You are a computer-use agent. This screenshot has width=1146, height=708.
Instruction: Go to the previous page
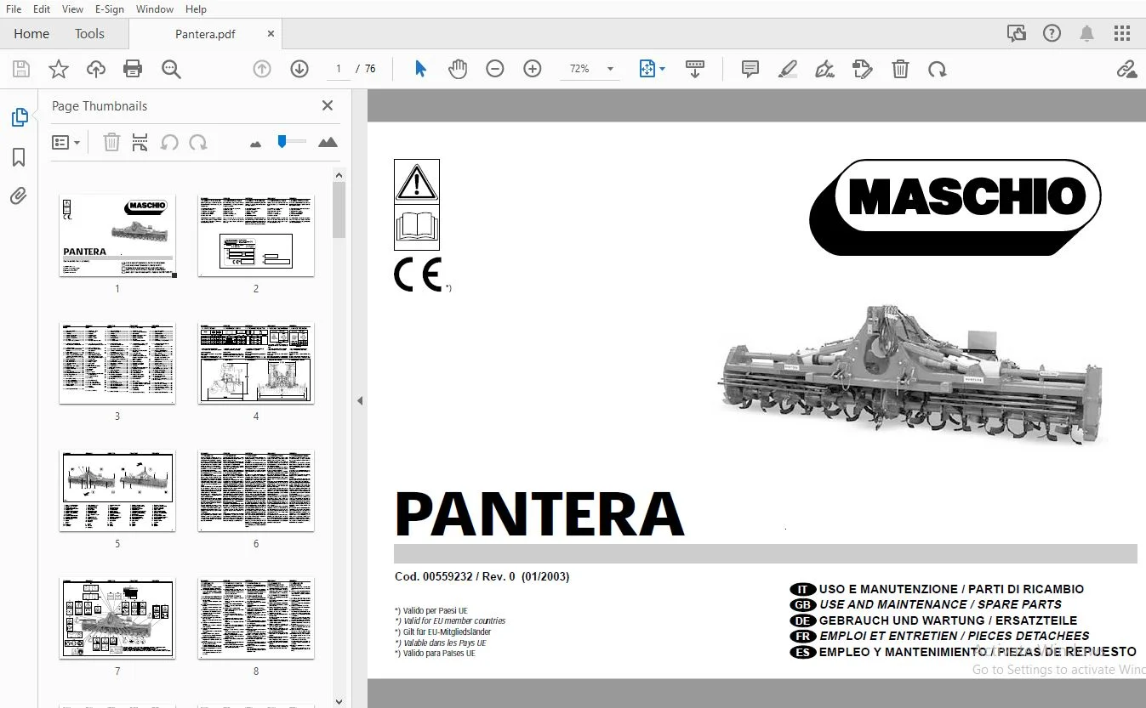262,69
